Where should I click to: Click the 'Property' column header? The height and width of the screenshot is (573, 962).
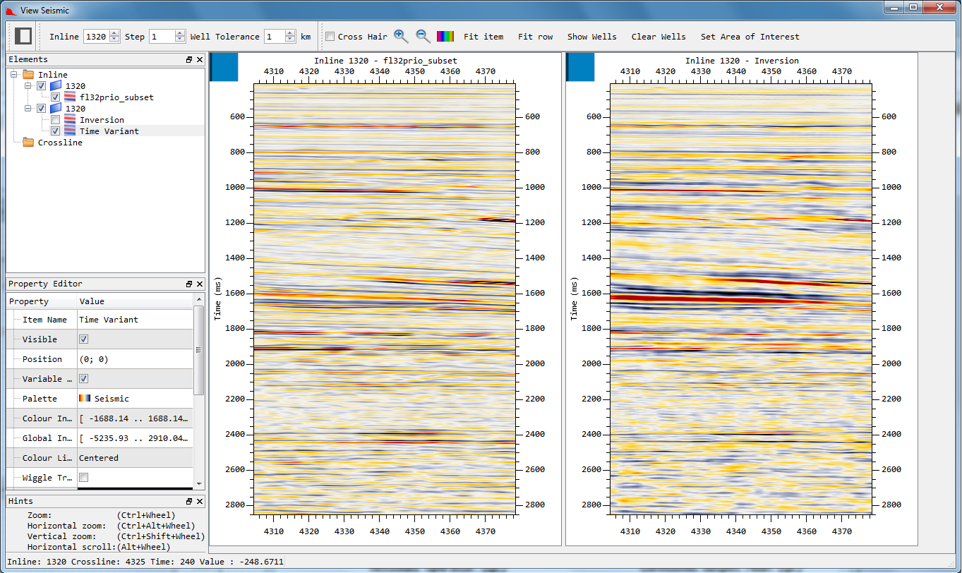(x=42, y=301)
